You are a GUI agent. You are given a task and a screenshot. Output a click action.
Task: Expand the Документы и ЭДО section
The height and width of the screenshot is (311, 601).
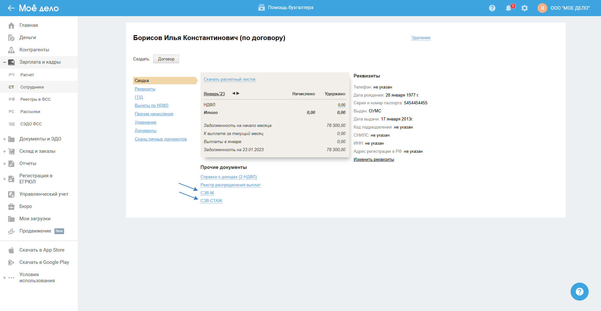[x=5, y=139]
